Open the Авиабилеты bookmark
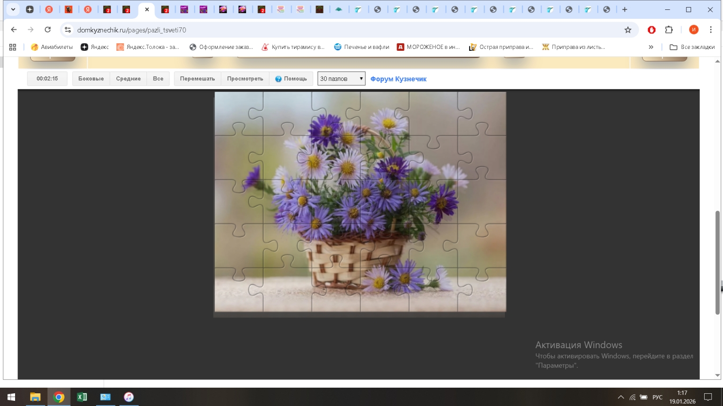The height and width of the screenshot is (406, 723). point(52,47)
